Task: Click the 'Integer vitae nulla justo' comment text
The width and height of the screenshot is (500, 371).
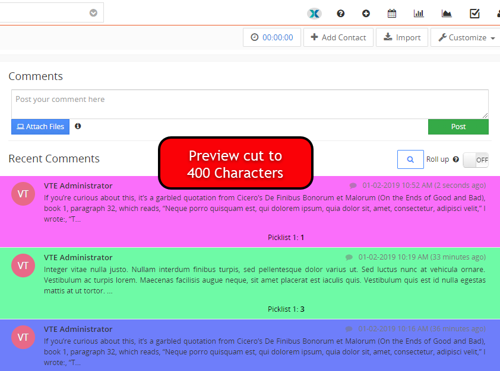Action: (x=265, y=280)
